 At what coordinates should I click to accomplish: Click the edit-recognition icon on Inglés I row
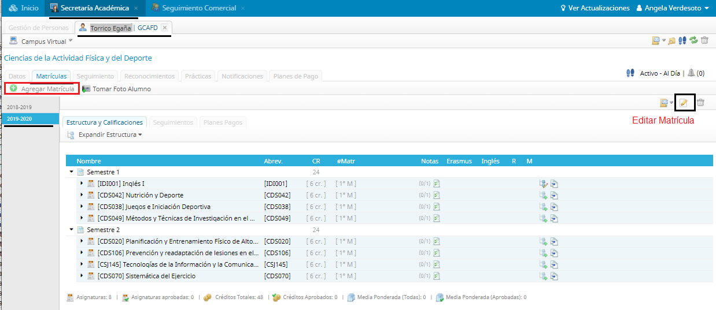[x=543, y=184]
